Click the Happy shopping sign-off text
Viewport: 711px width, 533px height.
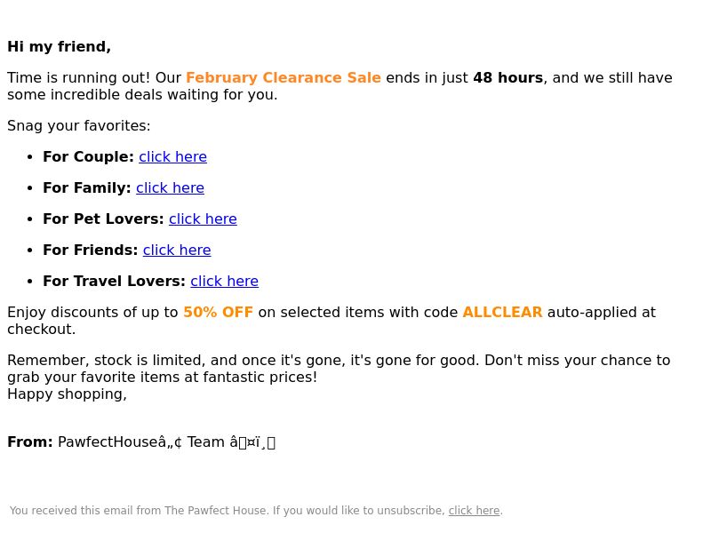(68, 394)
